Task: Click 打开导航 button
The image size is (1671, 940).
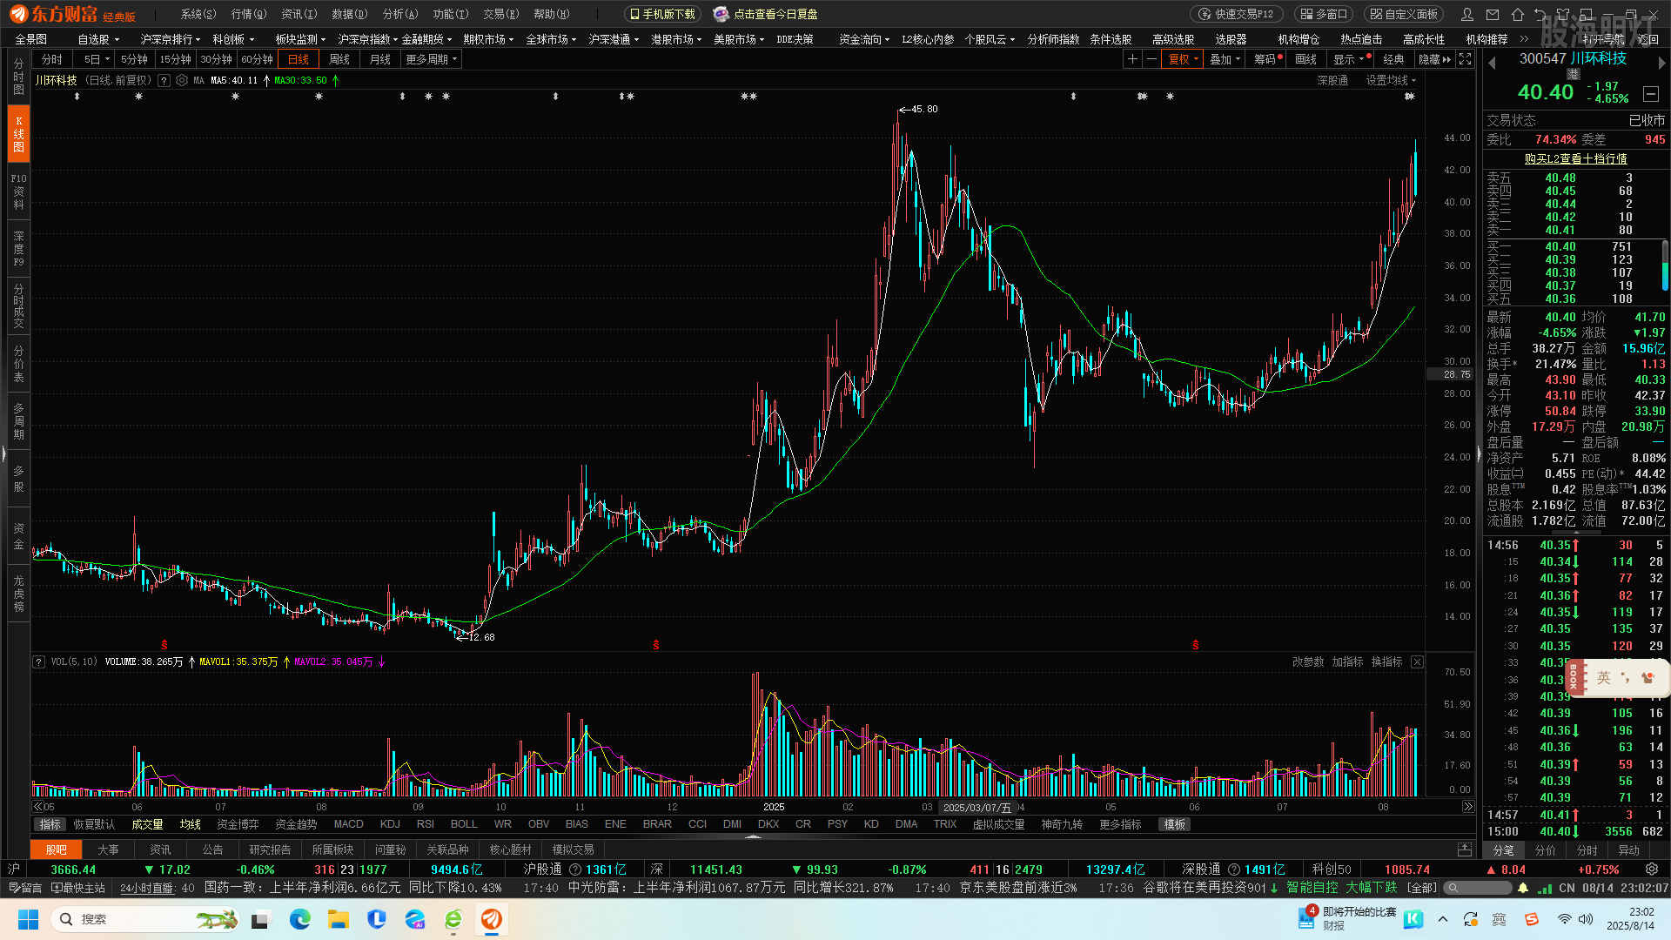Action: coord(1603,39)
